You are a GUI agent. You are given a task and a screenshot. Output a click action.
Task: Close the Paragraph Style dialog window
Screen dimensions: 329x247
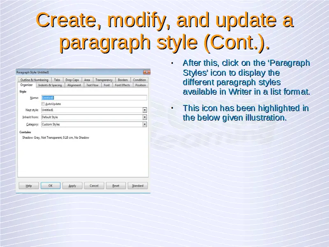pos(146,72)
